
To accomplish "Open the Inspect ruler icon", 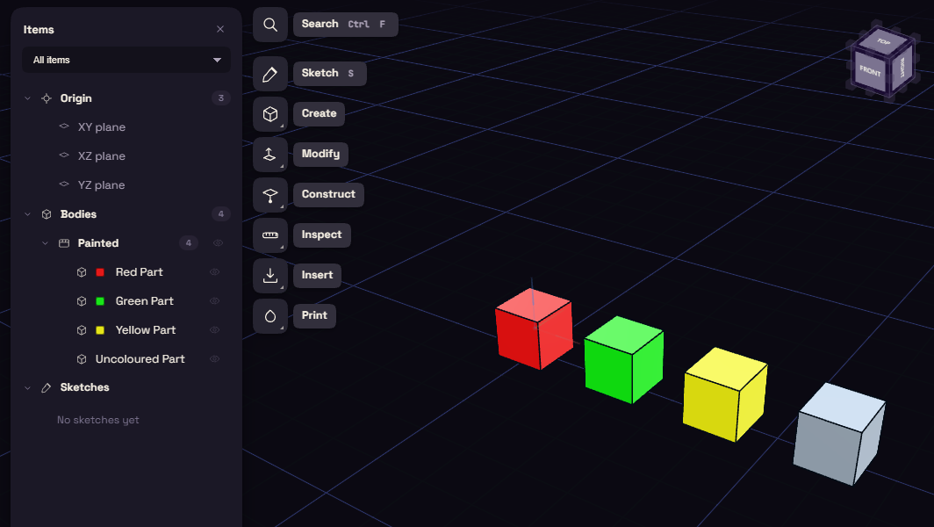I will click(x=269, y=235).
